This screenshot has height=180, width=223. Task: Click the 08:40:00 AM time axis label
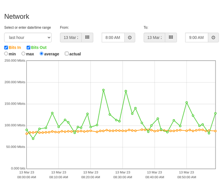pos(155,177)
